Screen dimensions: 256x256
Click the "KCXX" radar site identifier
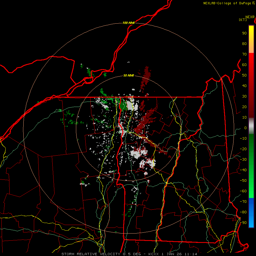pyautogui.click(x=154, y=254)
